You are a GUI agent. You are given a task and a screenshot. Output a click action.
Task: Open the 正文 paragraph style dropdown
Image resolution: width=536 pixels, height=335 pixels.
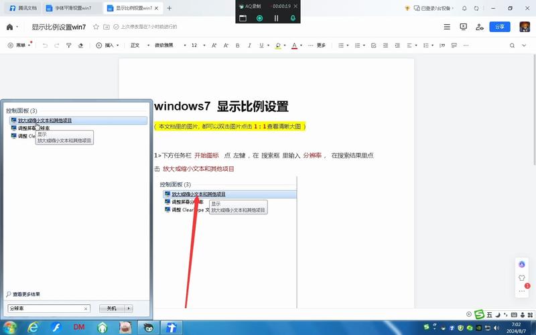click(140, 45)
